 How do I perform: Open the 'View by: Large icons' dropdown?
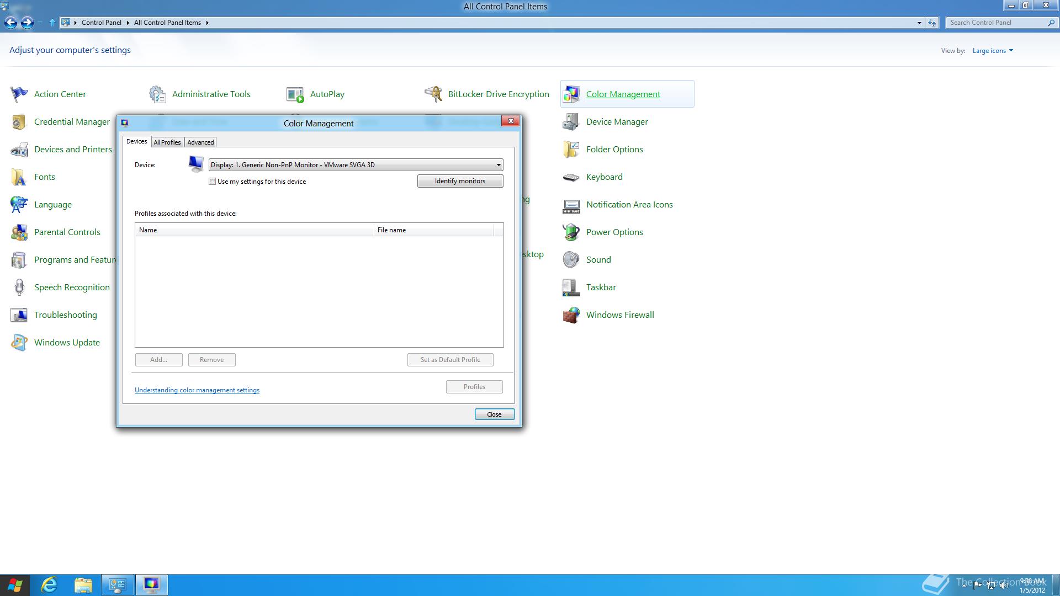(x=993, y=51)
